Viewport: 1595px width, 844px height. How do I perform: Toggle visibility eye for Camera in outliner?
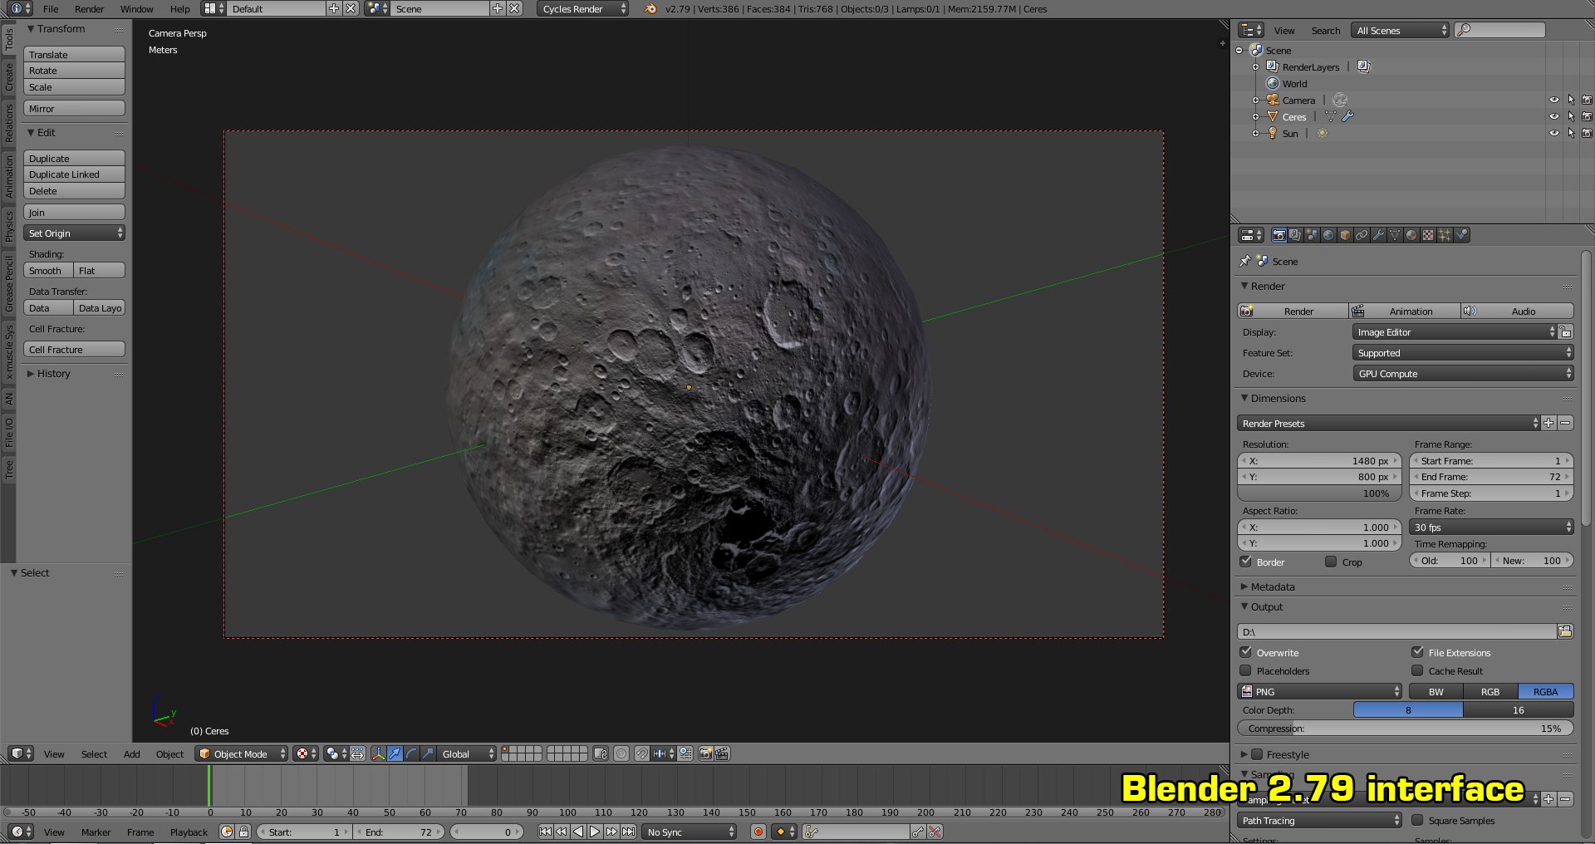pyautogui.click(x=1554, y=100)
